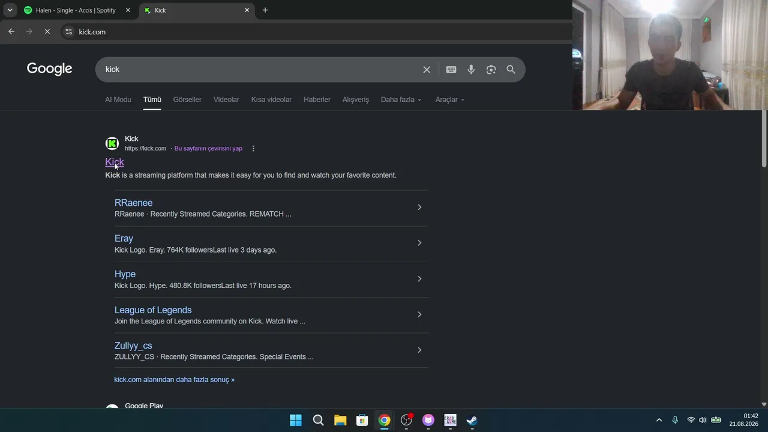This screenshot has width=768, height=432.
Task: Open the League of Legends sitelink
Action: 153,310
